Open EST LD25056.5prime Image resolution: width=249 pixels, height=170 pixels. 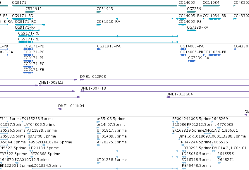pyautogui.click(x=184, y=157)
